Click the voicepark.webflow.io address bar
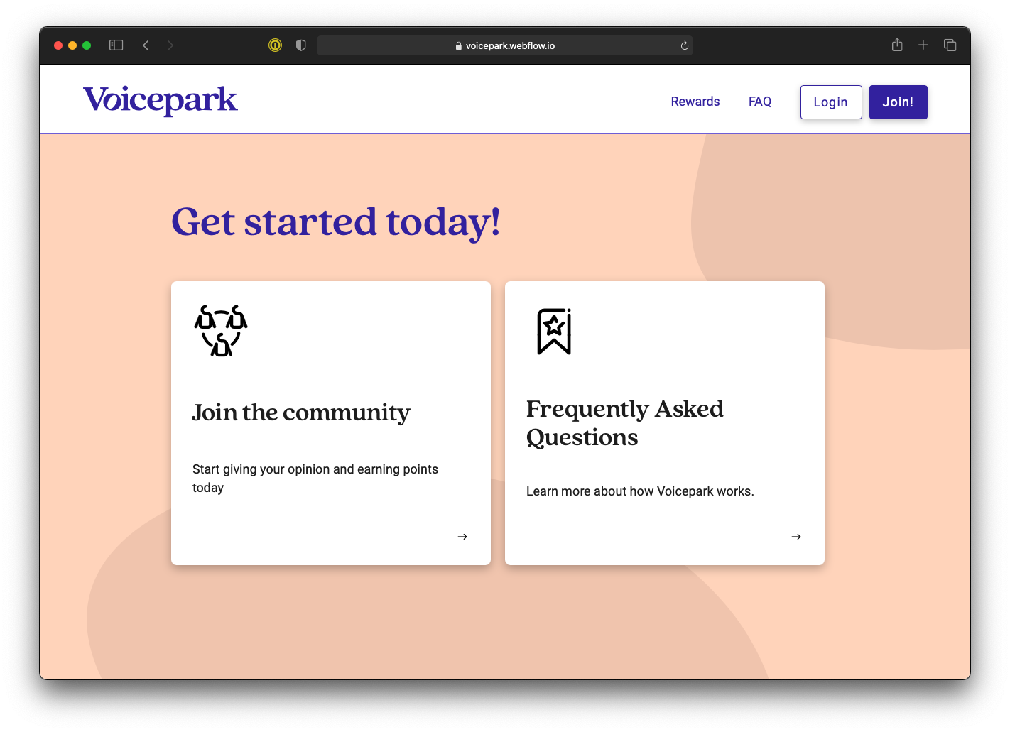Viewport: 1010px width, 732px height. [x=505, y=45]
